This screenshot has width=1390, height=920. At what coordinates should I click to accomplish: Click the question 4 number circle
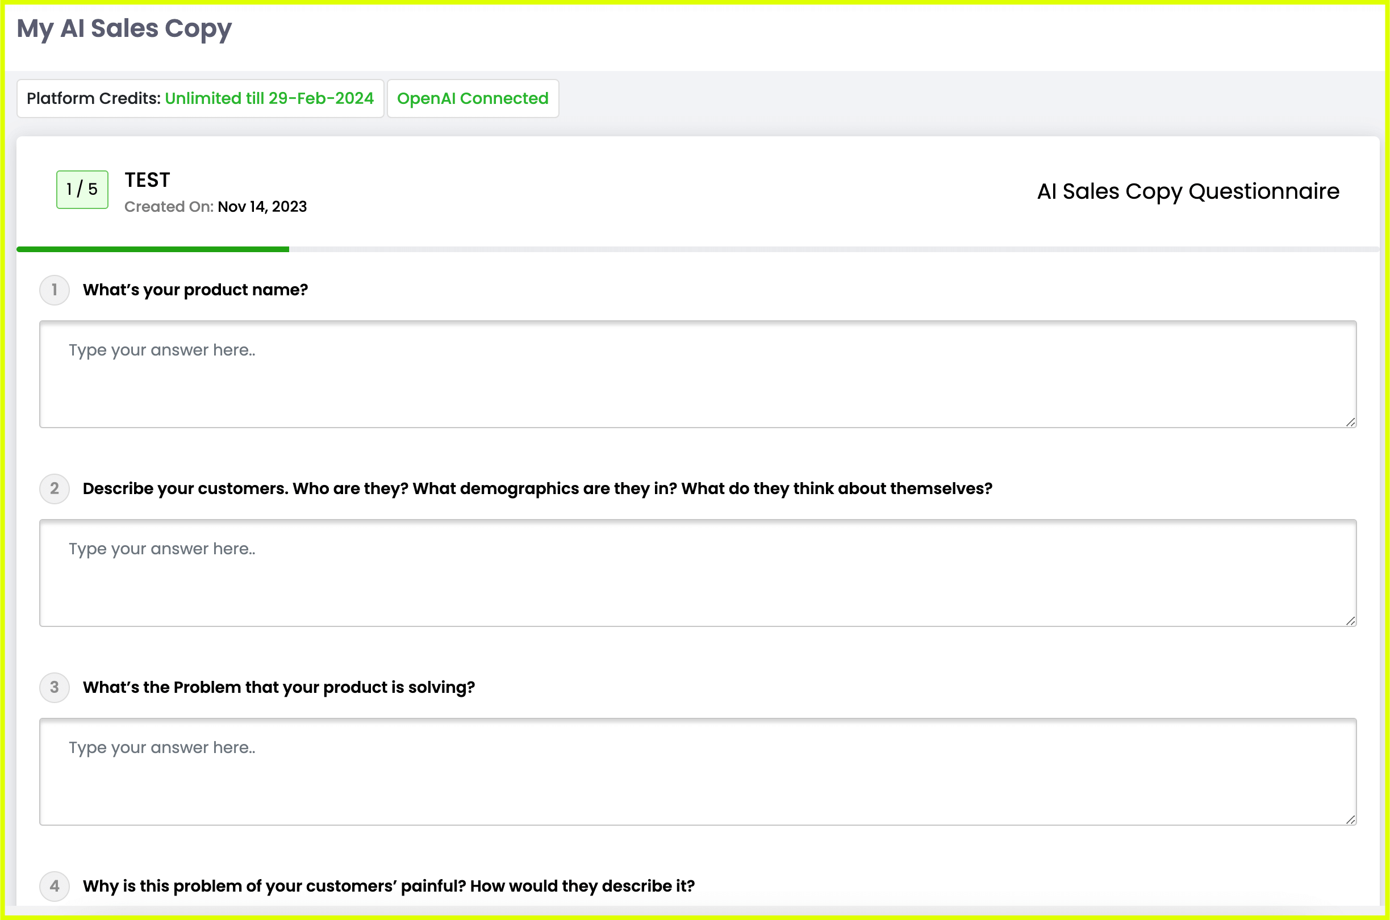[x=55, y=886]
